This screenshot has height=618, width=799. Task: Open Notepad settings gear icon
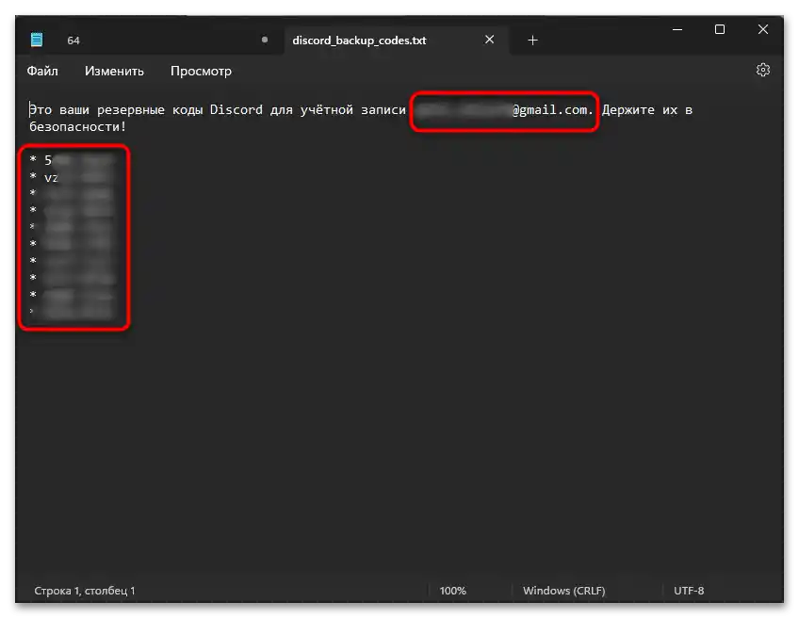pos(763,70)
